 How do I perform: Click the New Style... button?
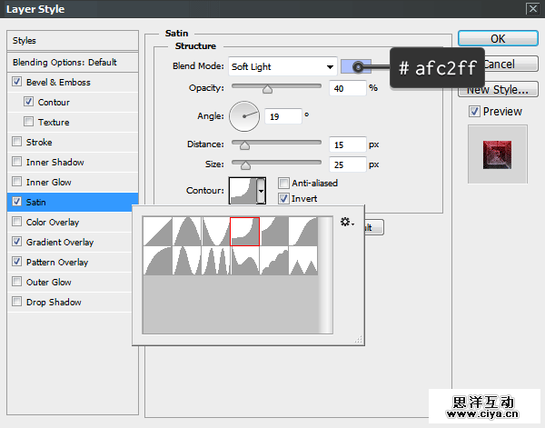(497, 90)
